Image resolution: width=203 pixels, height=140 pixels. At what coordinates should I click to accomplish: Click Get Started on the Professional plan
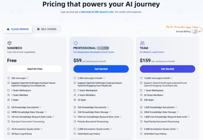click(101, 69)
